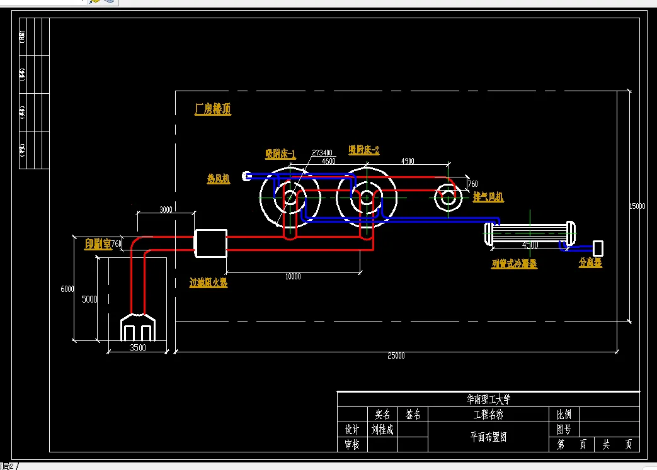This screenshot has height=470, width=657.
Task: Click the 760 dimension beside 印刷室
Action: (x=116, y=243)
